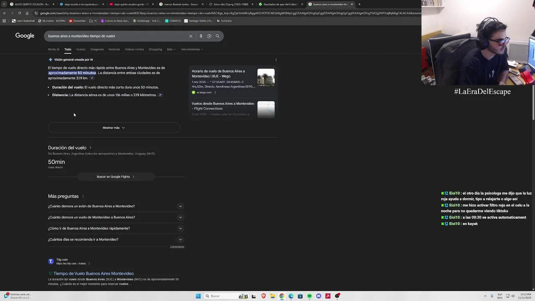Select the Vuelos search tab
Image resolution: width=535 pixels, height=301 pixels.
[x=81, y=49]
